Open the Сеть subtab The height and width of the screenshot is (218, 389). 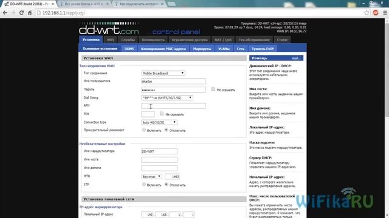tap(241, 48)
